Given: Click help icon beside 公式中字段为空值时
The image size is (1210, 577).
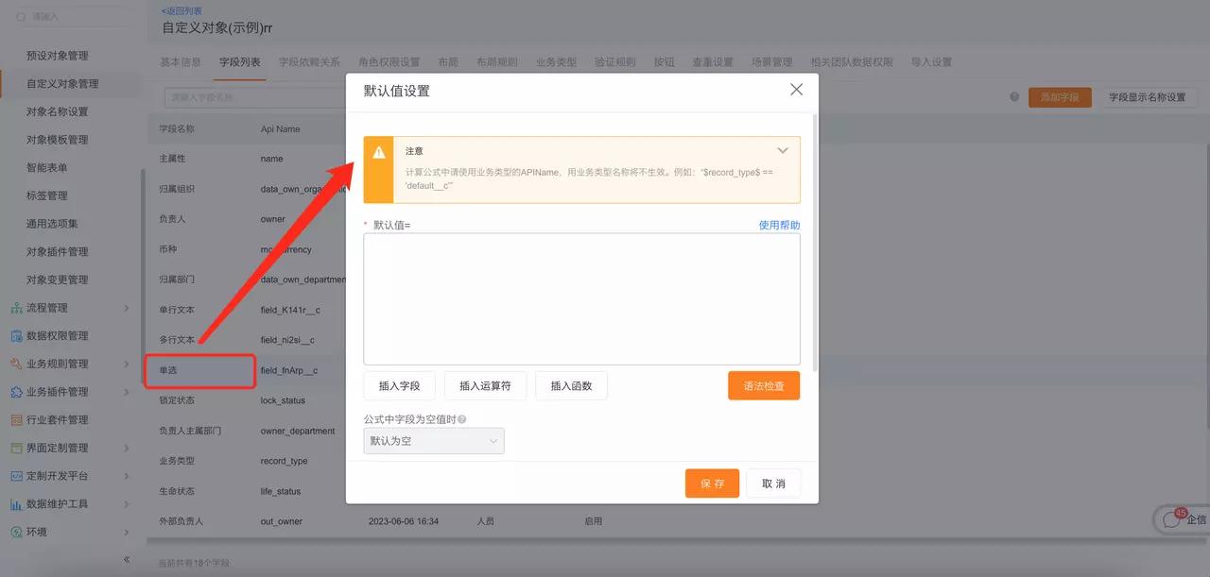Looking at the screenshot, I should pyautogui.click(x=462, y=419).
